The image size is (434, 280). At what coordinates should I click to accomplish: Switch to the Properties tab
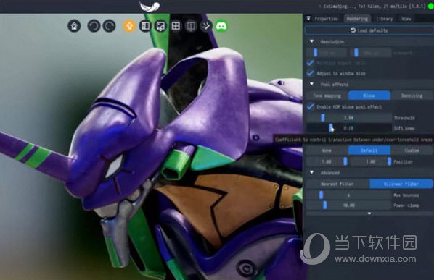(326, 19)
